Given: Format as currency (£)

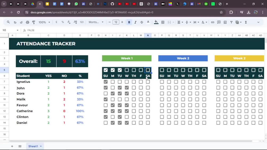Looking at the screenshot, I should (x=56, y=22).
